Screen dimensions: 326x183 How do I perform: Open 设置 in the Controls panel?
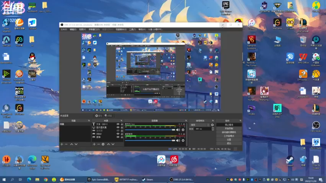229,139
